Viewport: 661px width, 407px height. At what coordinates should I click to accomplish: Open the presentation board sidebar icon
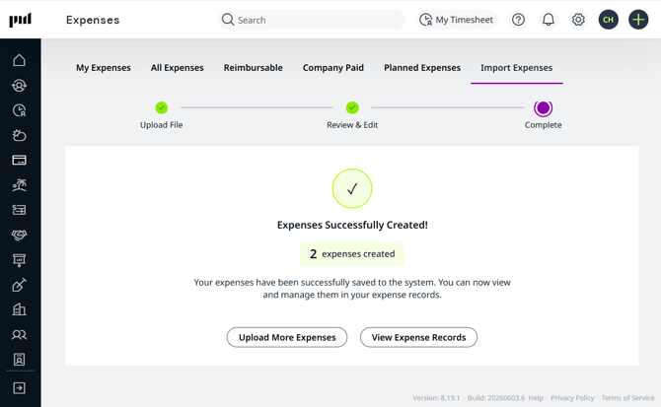pos(19,260)
